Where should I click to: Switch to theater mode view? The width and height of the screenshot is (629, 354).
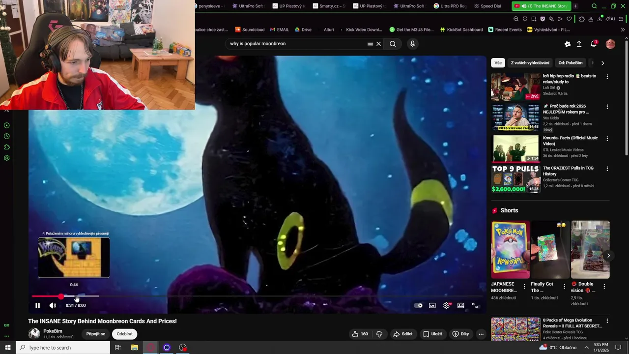[461, 305]
